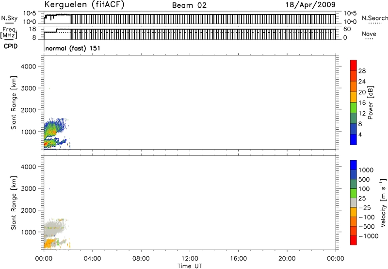
Task: Click the '10^5' label left of N.Sky panel
Action: tap(30, 13)
